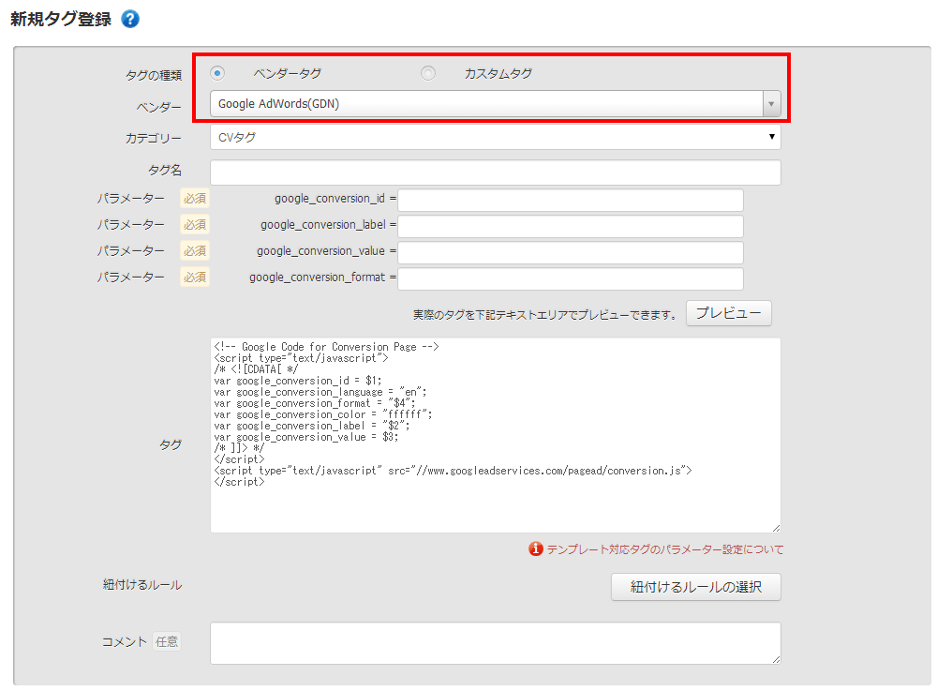Focus the google_conversion_value parameter field
The image size is (937, 691).
[x=570, y=252]
